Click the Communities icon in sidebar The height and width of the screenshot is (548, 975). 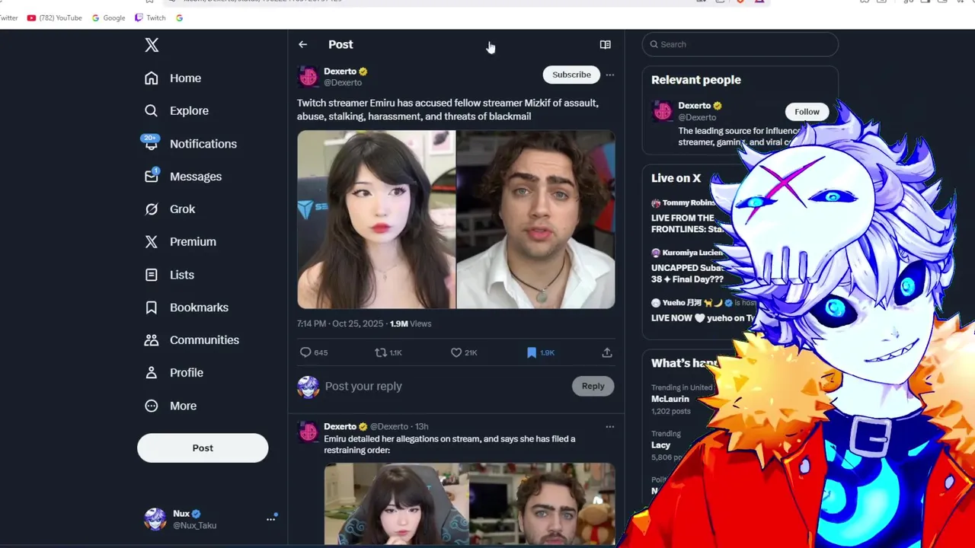point(152,340)
